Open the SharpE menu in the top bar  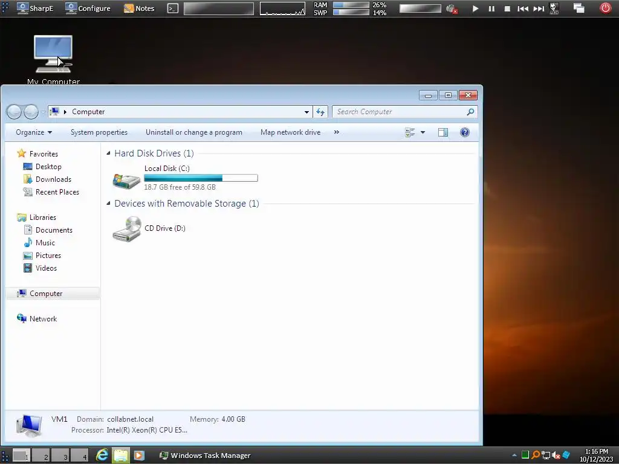pos(34,8)
